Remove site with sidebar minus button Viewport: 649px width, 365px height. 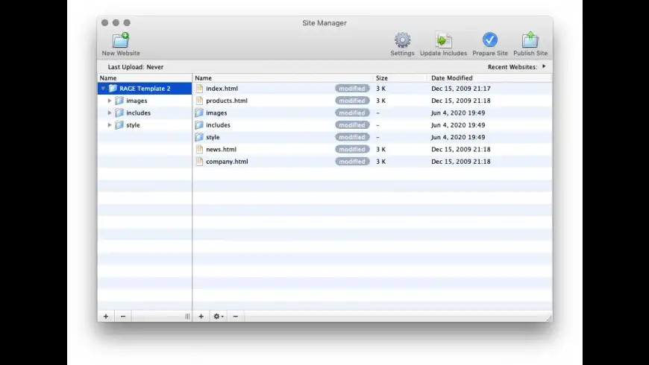pos(123,317)
